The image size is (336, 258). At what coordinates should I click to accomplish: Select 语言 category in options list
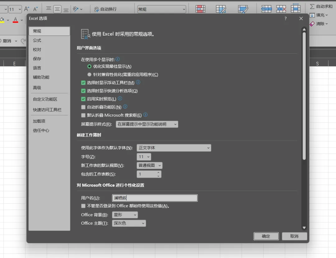49,68
